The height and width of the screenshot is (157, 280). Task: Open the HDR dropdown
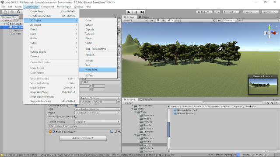pos(97,109)
